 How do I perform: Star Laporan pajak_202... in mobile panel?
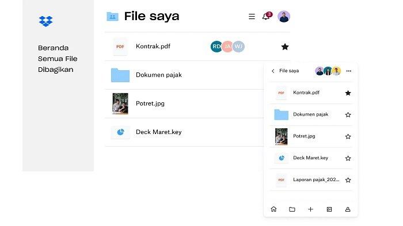click(x=348, y=180)
